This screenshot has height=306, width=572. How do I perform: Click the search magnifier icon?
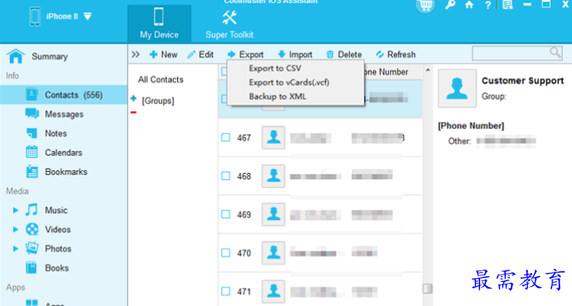(555, 53)
